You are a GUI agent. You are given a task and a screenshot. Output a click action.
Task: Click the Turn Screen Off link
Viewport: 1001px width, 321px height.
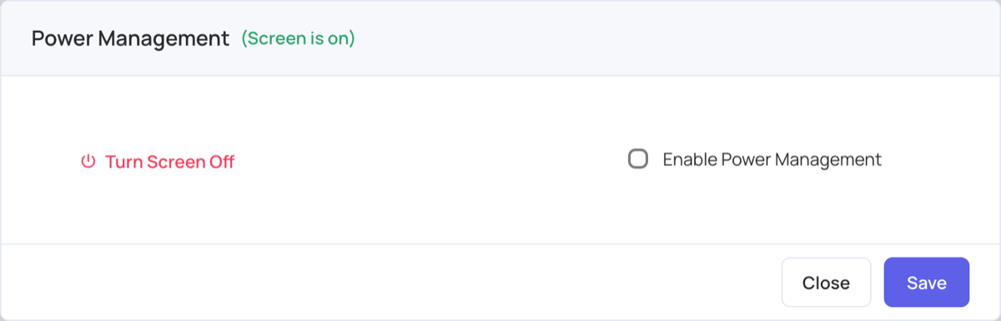pos(158,162)
